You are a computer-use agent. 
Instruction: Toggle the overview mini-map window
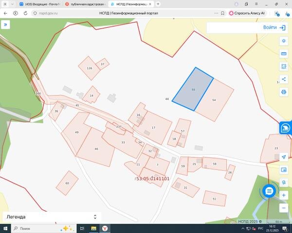coord(284,169)
